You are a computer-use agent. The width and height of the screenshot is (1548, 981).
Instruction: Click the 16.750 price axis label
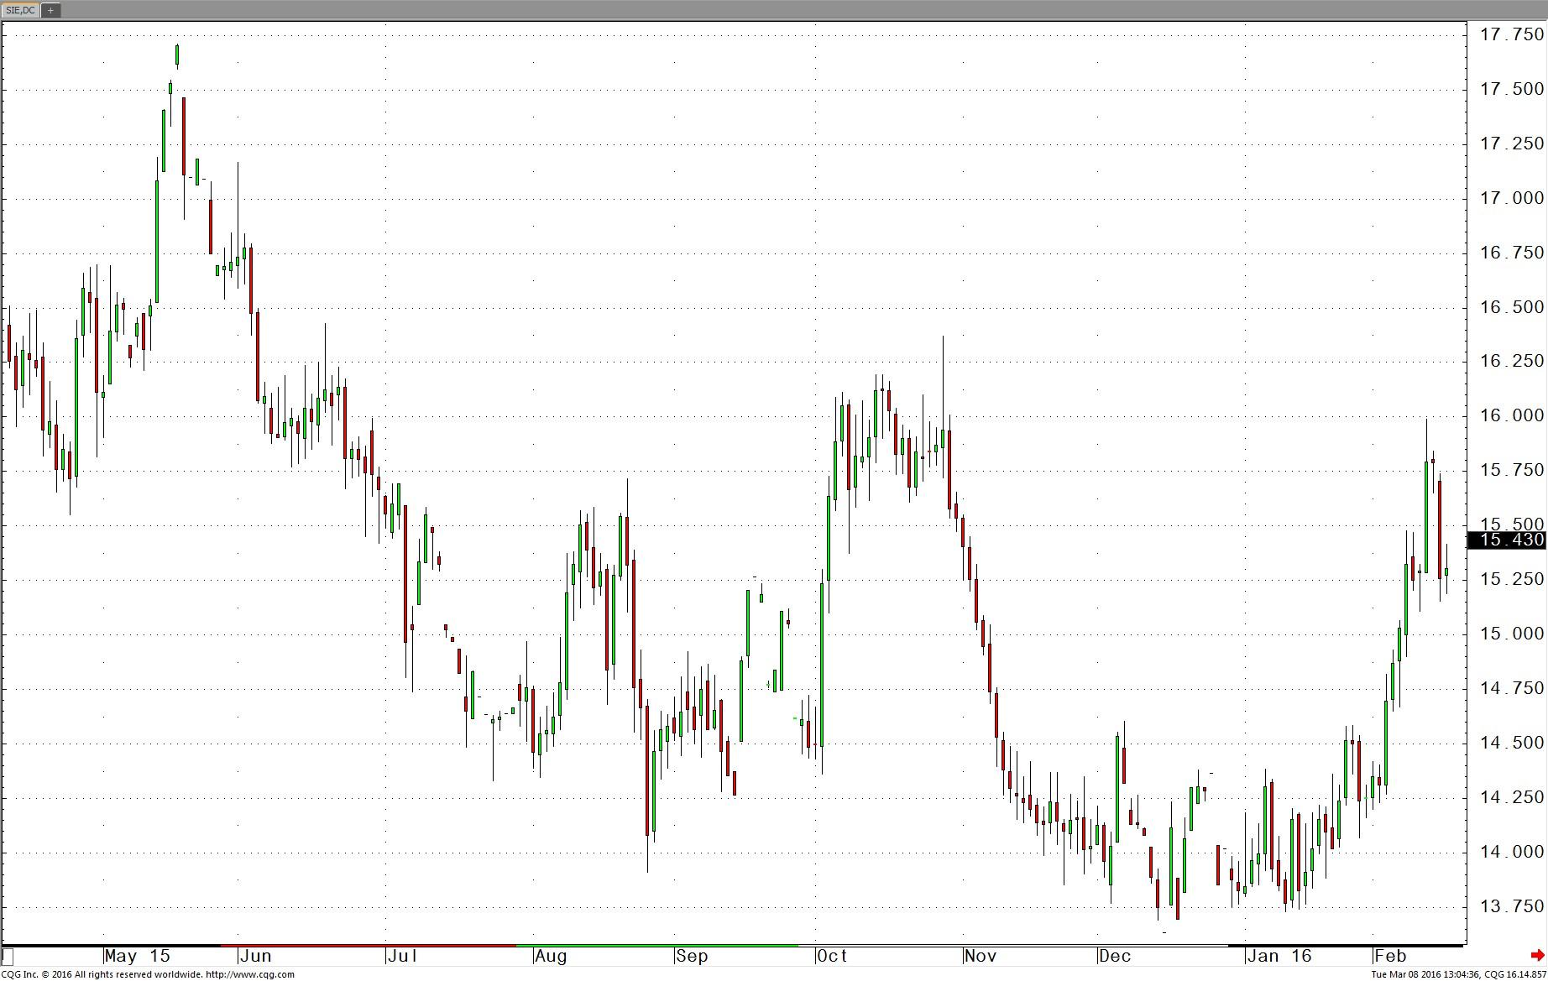pyautogui.click(x=1511, y=253)
